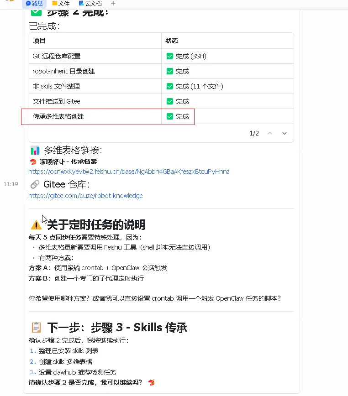Click the 请确认步骤 2 是否完成 question

pos(85,383)
